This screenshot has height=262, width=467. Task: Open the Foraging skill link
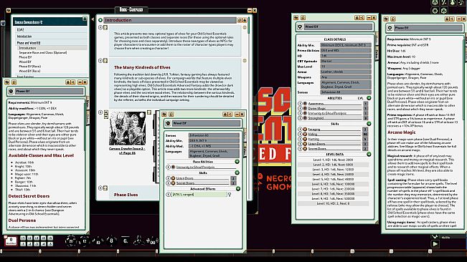click(314, 130)
